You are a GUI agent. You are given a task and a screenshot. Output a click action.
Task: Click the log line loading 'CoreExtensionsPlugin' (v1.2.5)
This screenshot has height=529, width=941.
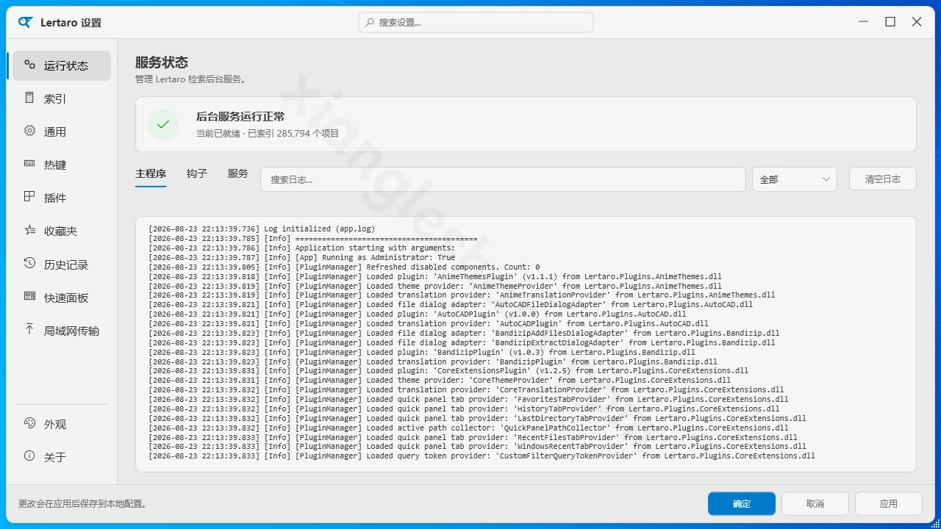[x=448, y=371]
